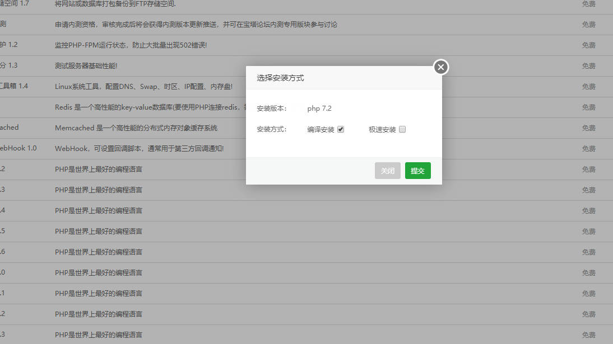Viewport: 613px width, 344px height.
Task: Click 免费 in the Linux系统工具 row
Action: 588,87
